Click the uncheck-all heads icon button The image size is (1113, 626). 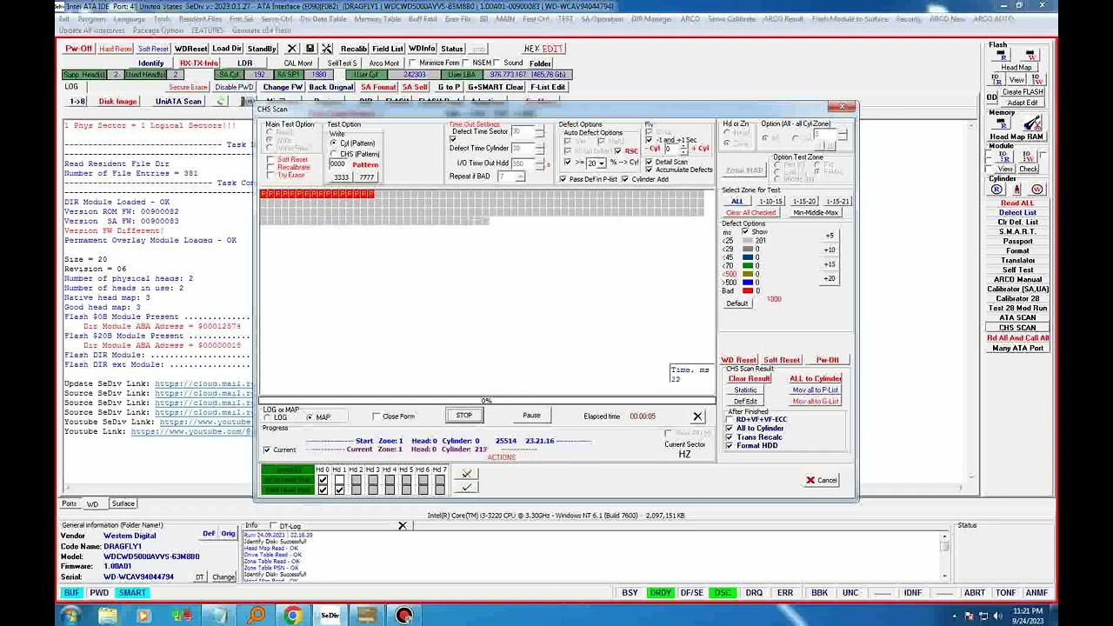(467, 474)
